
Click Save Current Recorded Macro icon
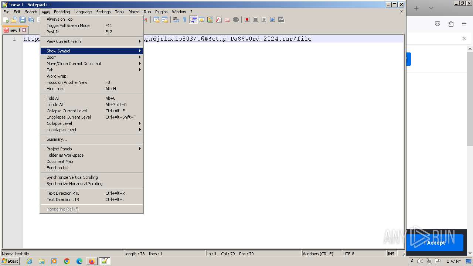(x=281, y=20)
